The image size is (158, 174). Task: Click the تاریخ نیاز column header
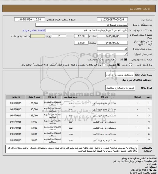coord(15,97)
